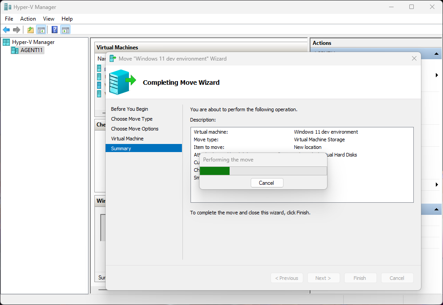Open Help via blue question mark icon
The height and width of the screenshot is (305, 443).
[x=54, y=30]
